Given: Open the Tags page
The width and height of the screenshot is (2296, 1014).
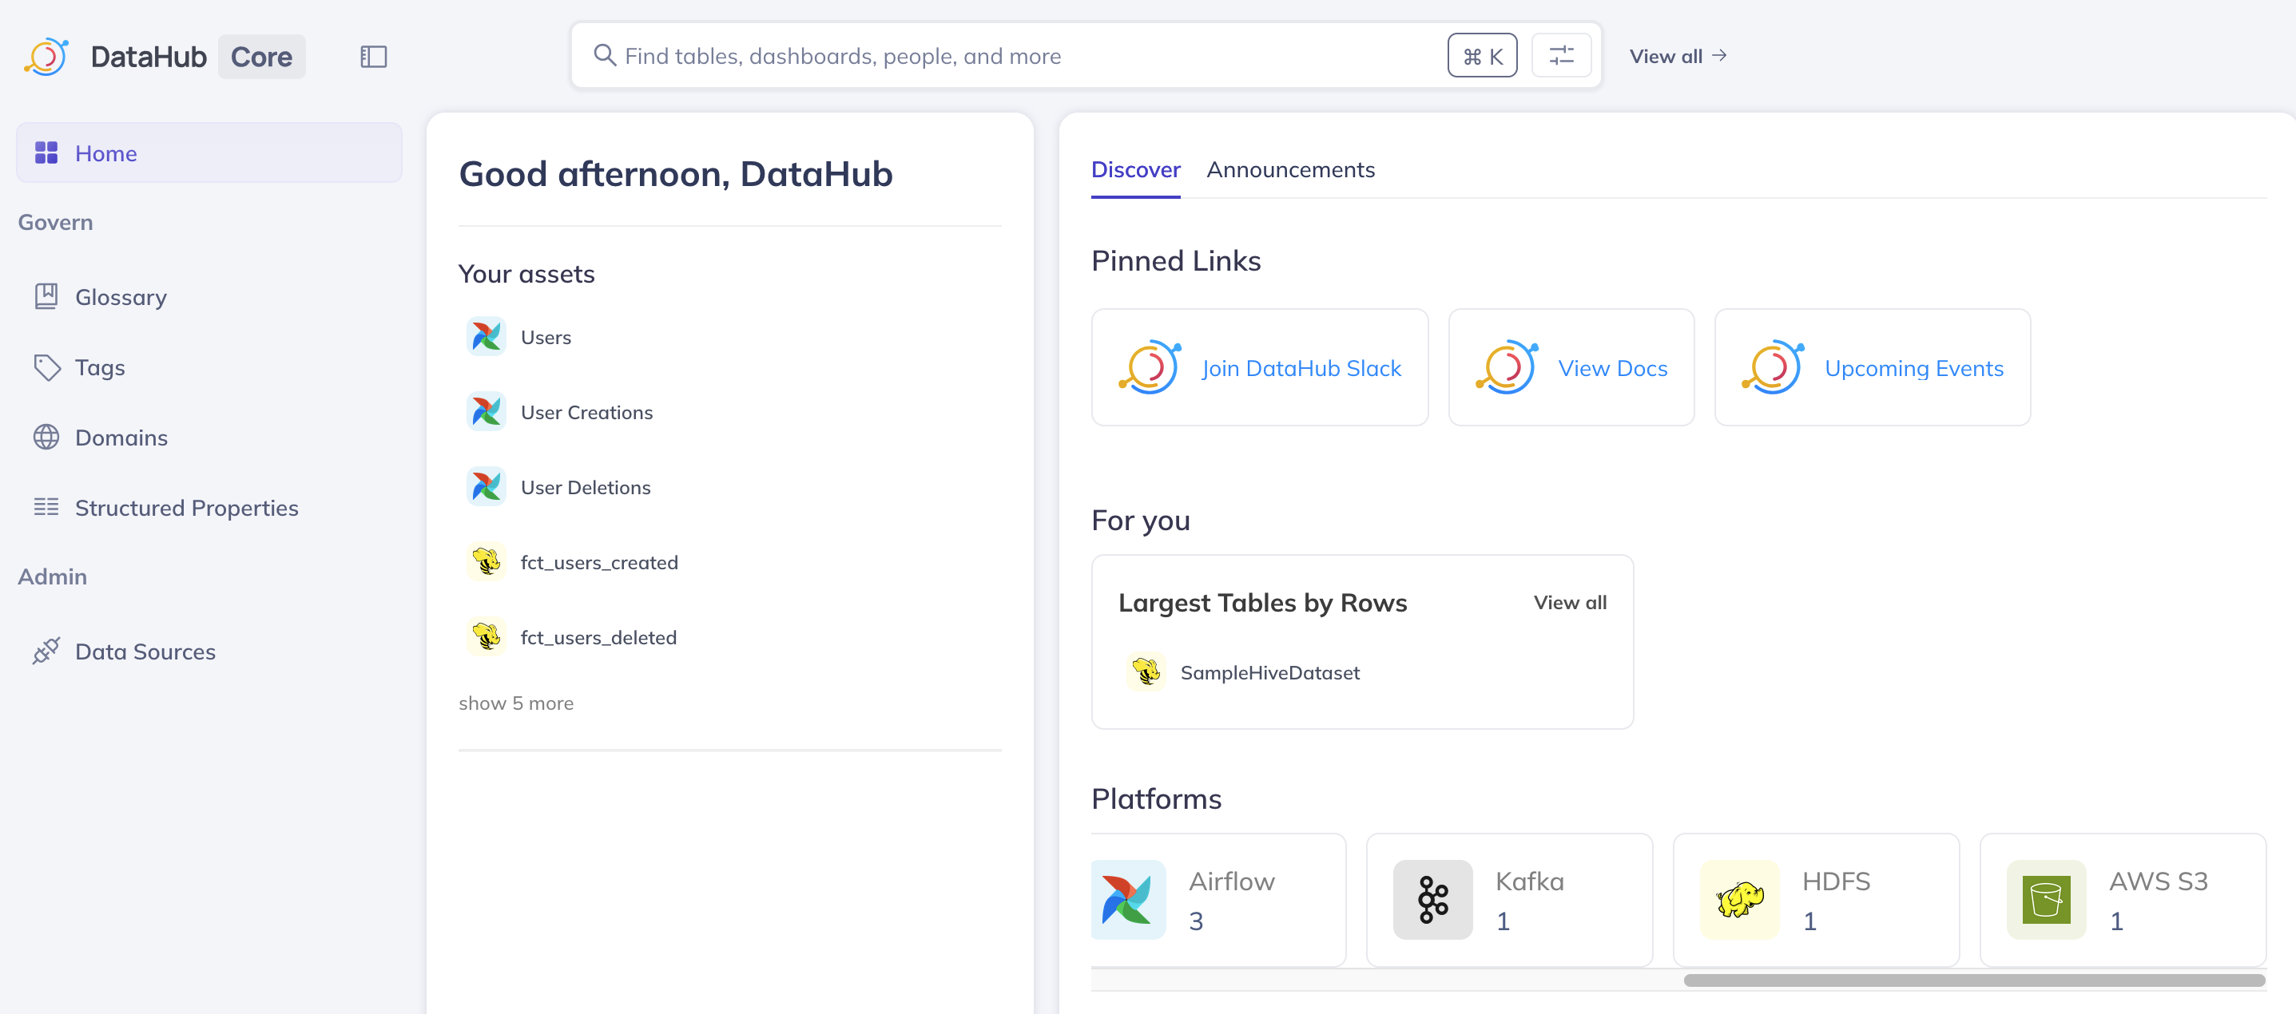Looking at the screenshot, I should tap(99, 367).
